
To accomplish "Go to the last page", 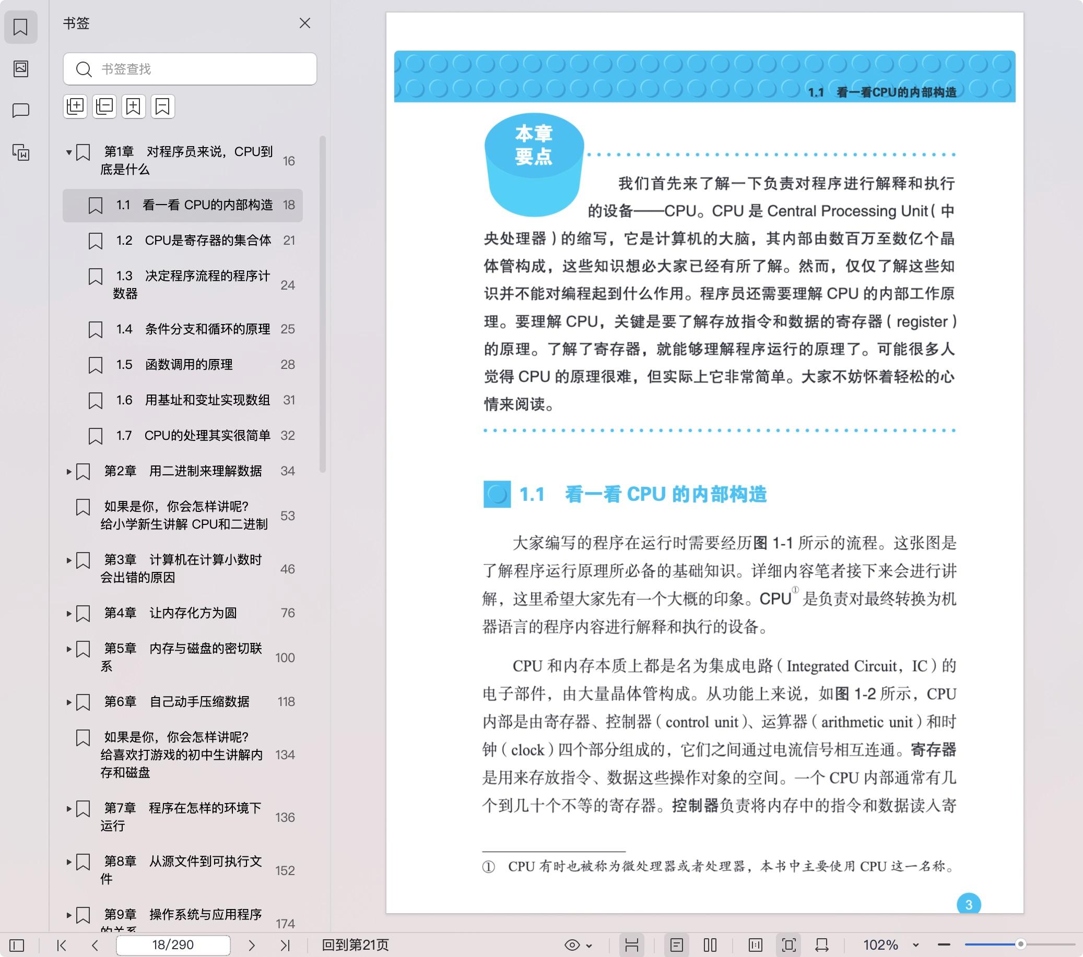I will point(285,946).
